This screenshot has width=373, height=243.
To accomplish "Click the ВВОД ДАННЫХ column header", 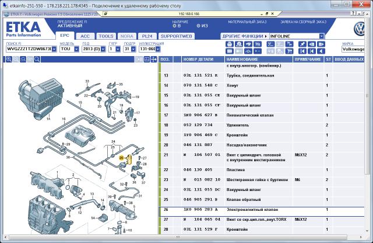I will [349, 60].
